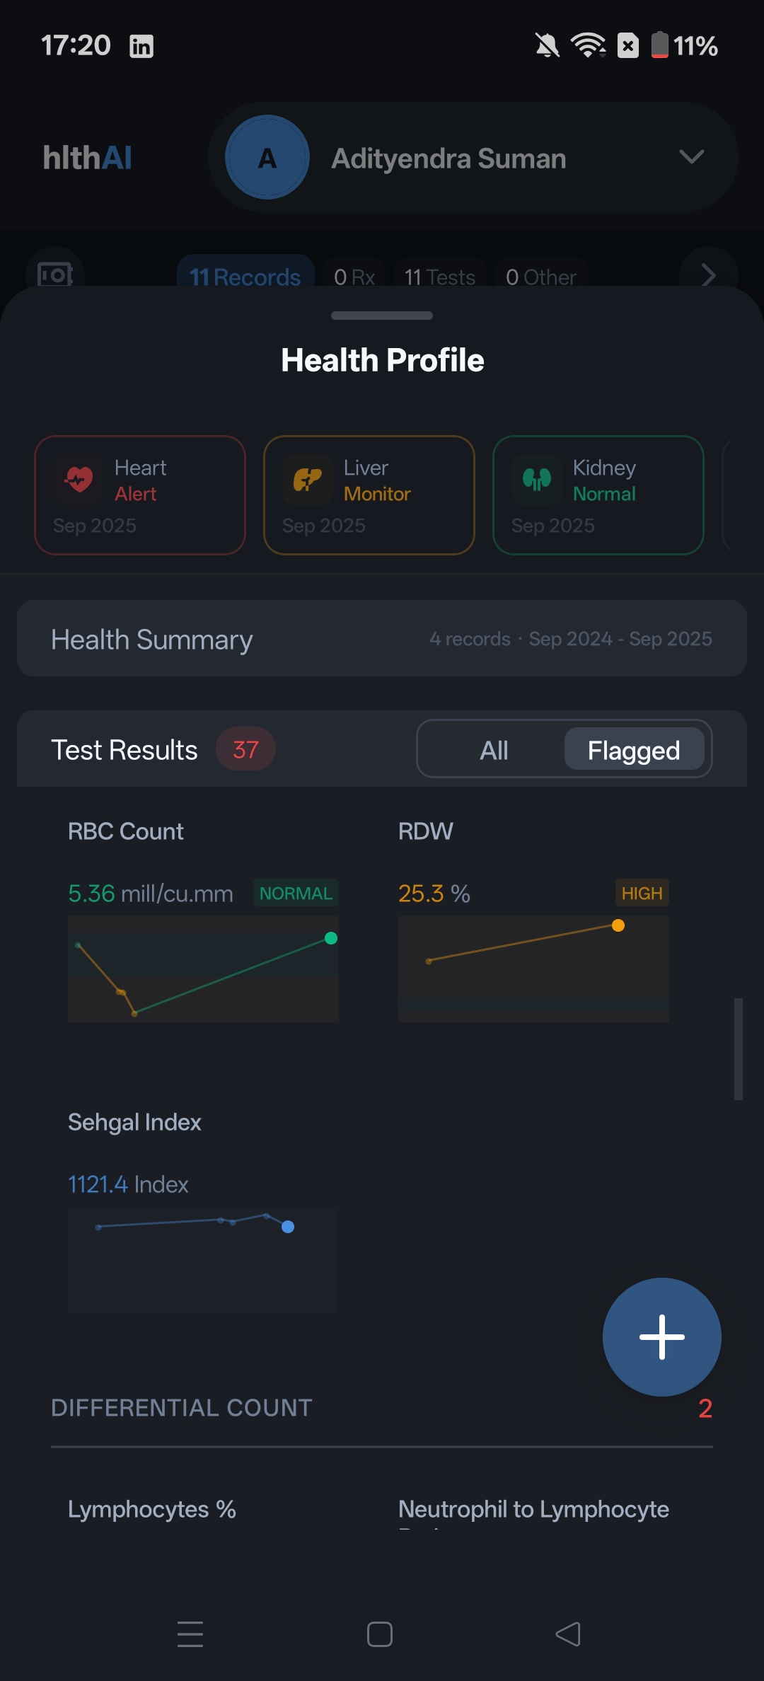Expand the profile dropdown chevron

691,157
